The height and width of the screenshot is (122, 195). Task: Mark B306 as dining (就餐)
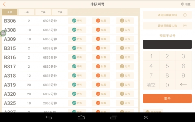click(x=101, y=20)
